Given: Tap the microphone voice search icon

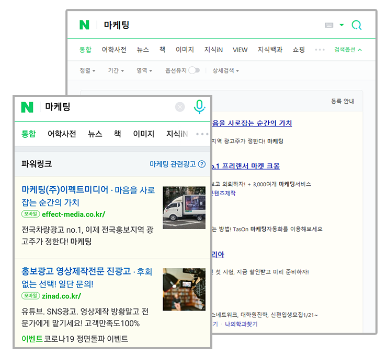Looking at the screenshot, I should 199,106.
